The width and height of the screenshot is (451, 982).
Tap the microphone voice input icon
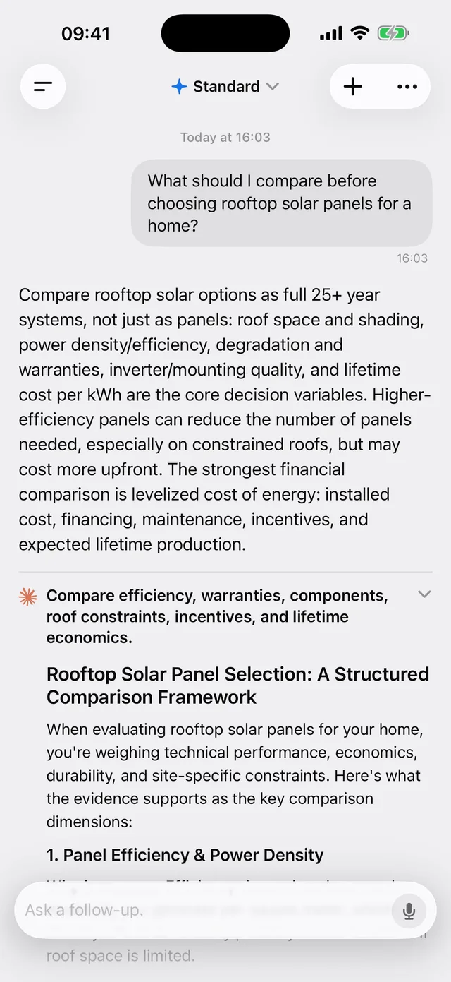[409, 910]
